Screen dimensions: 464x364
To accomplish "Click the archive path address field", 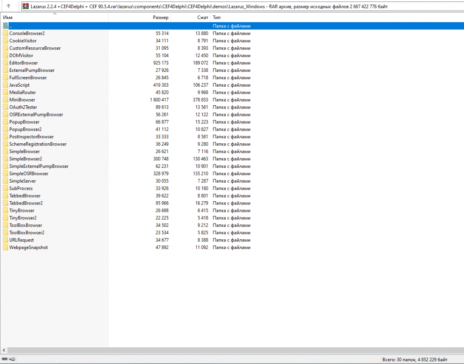I will (x=243, y=6).
